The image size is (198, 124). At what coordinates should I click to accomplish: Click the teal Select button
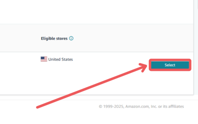pos(170,65)
